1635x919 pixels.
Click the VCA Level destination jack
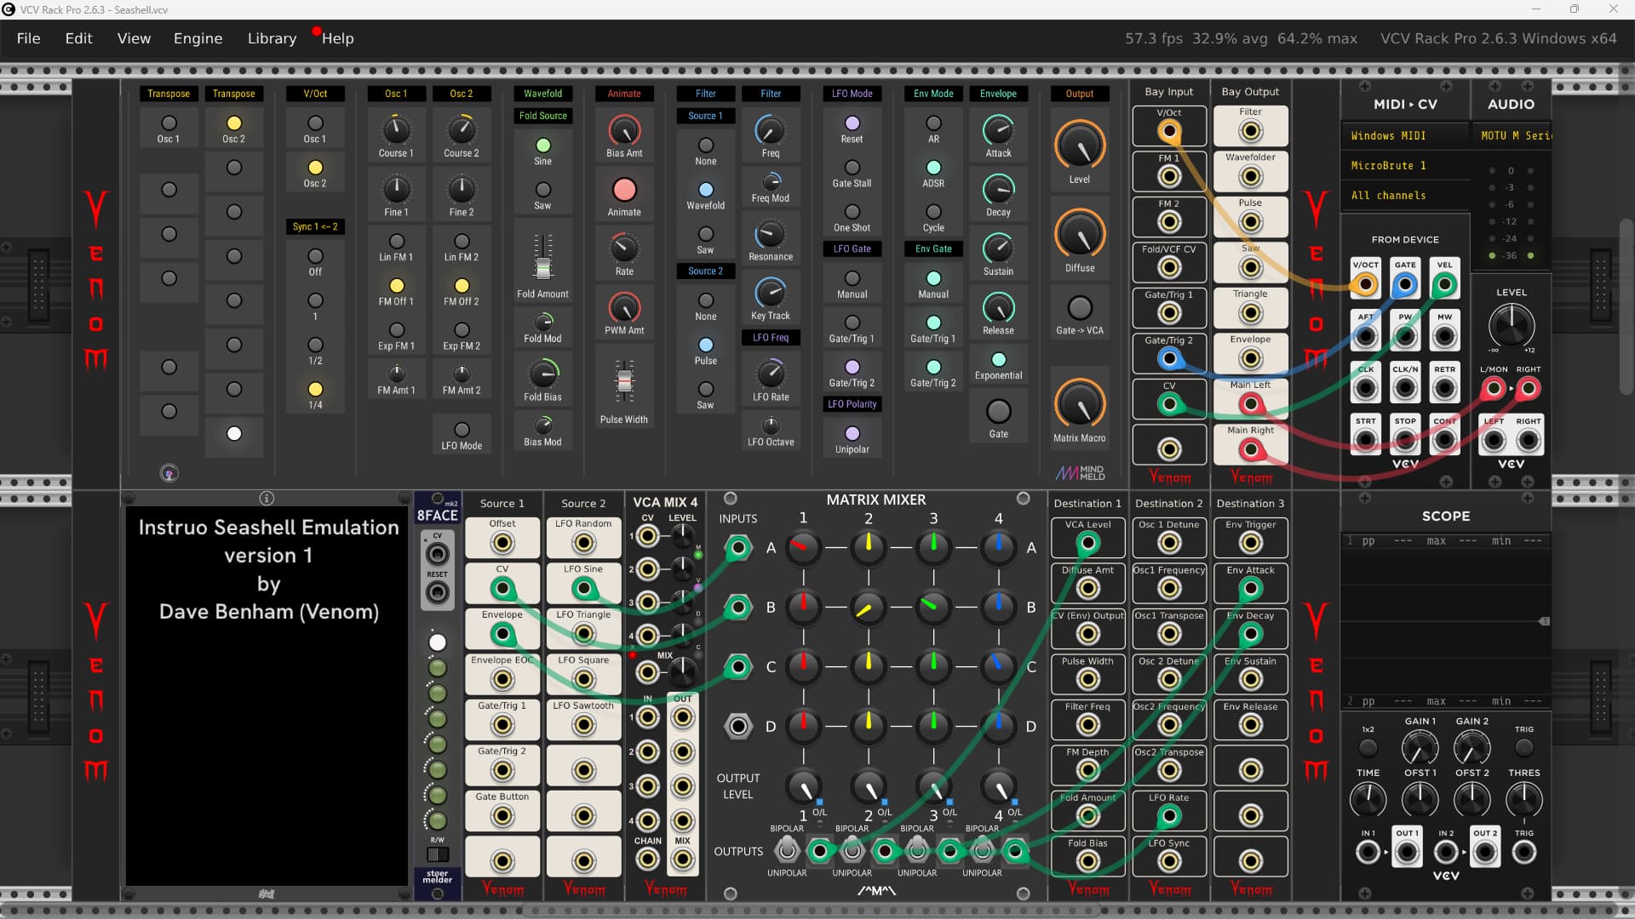pos(1087,543)
